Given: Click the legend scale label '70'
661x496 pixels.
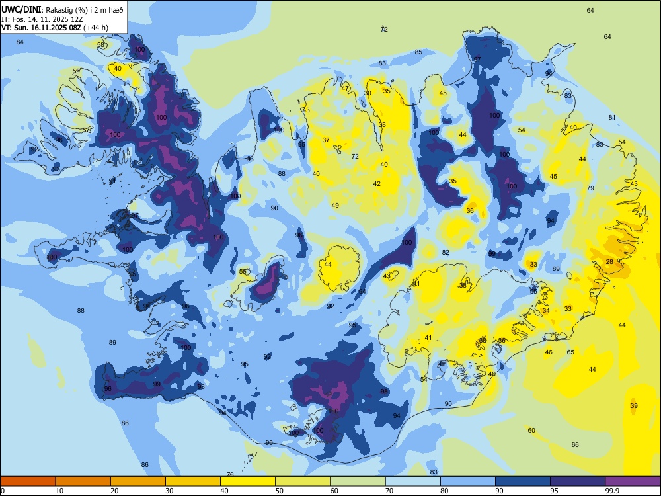Looking at the screenshot, I should (389, 491).
